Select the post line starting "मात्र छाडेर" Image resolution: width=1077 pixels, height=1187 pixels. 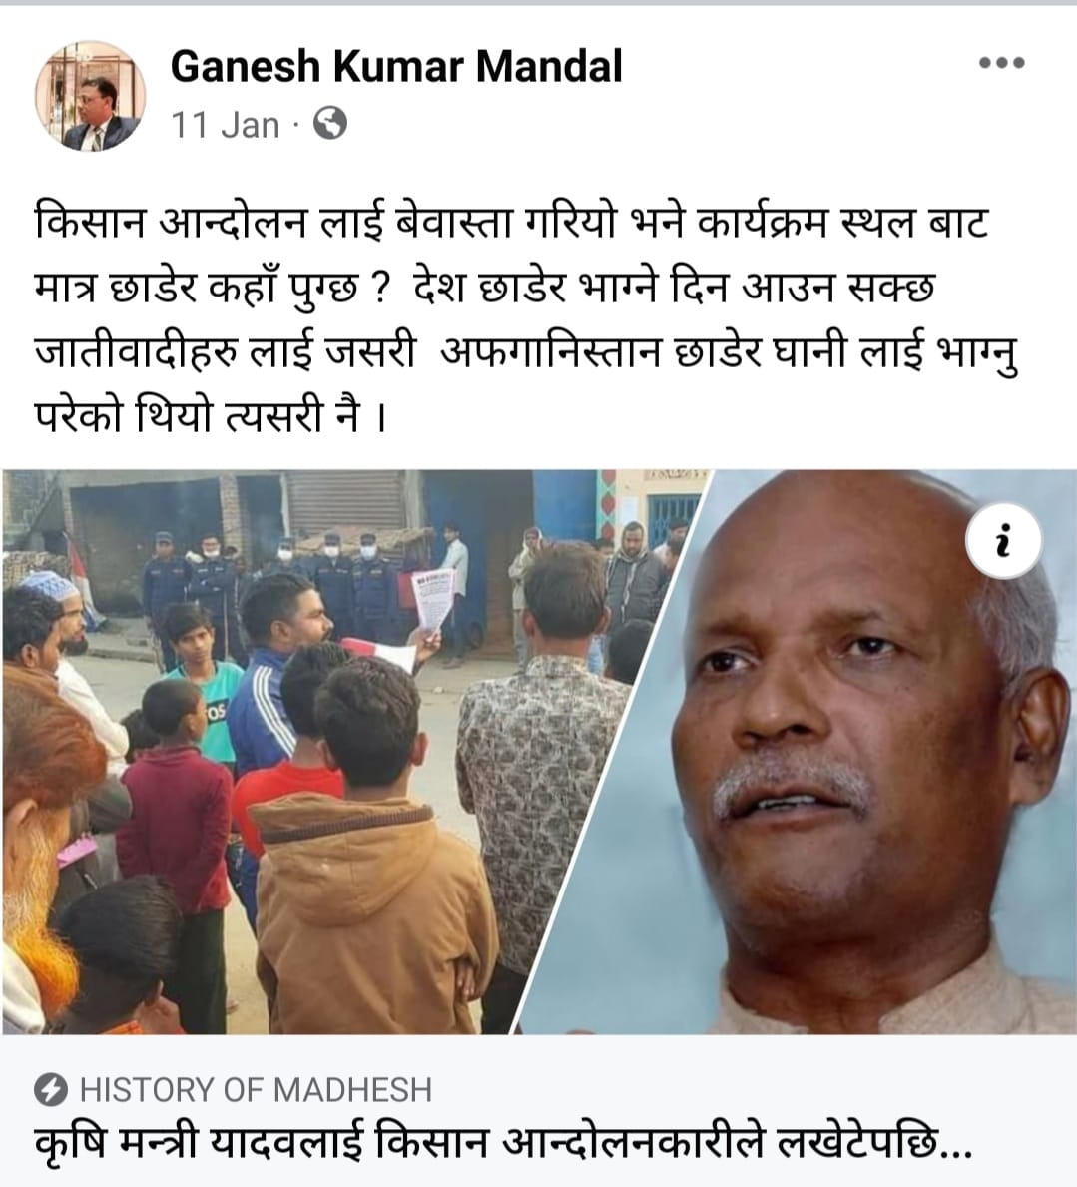484,289
